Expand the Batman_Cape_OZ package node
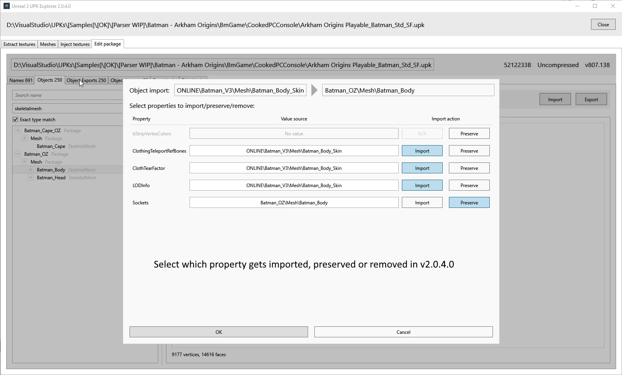Screen dimensions: 622x375 (18, 131)
